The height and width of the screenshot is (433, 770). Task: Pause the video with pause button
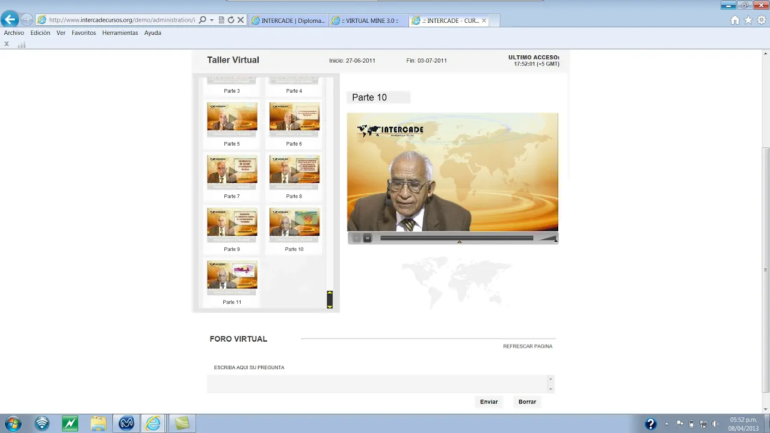click(x=367, y=238)
